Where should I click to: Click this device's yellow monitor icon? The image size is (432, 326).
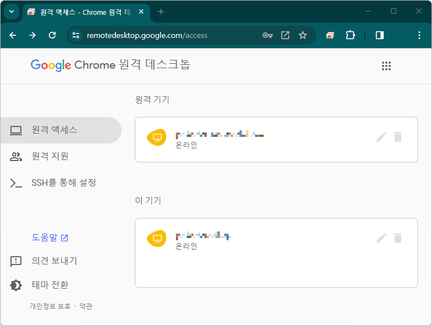157,238
